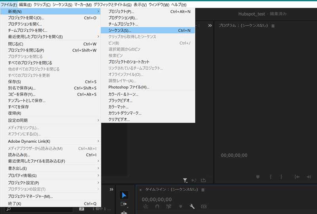317x214 pixels.
Task: Expand 最近使用したファイルを読み込む(F) submenu
Action: click(50, 161)
